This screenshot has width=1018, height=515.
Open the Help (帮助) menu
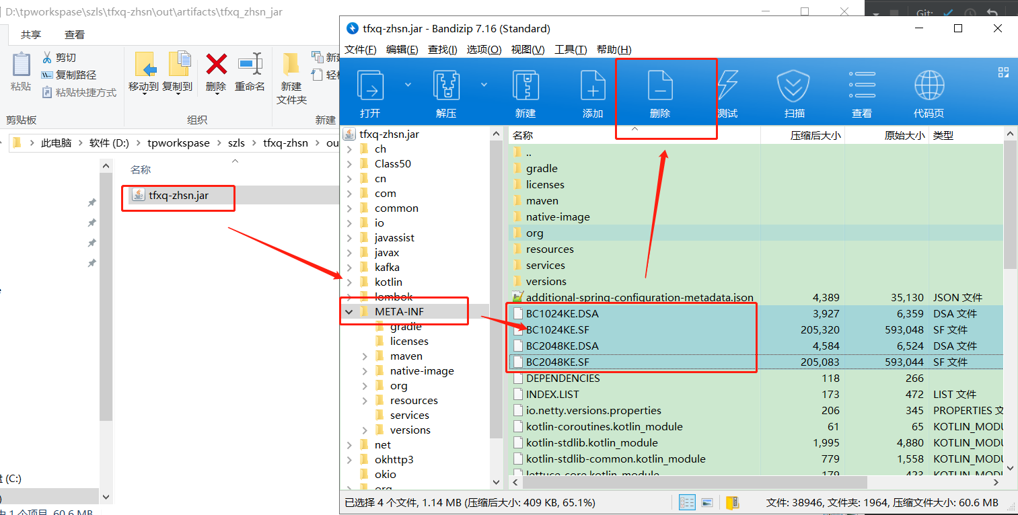614,50
